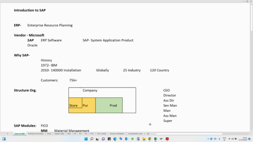Open the Master Data sheet tab
This screenshot has height=142, width=253.
point(59,134)
